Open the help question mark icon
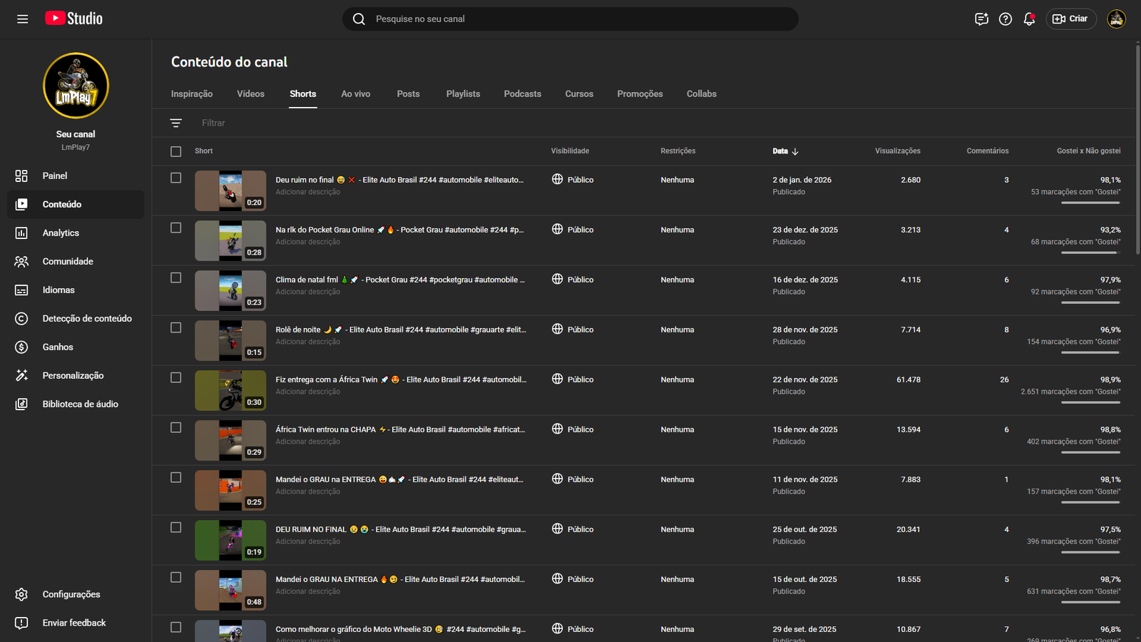 (x=1006, y=19)
